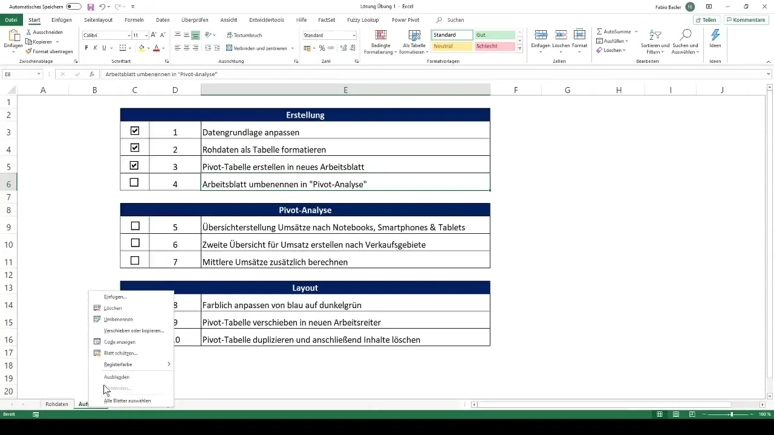Click the insert function fx icon
The height and width of the screenshot is (435, 774).
click(x=92, y=74)
